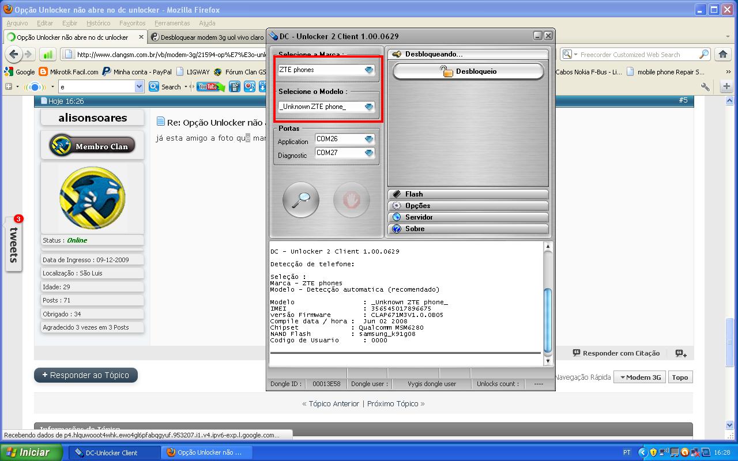Screen dimensions: 738x461
Task: Click the PT language indicator
Action: 627,452
